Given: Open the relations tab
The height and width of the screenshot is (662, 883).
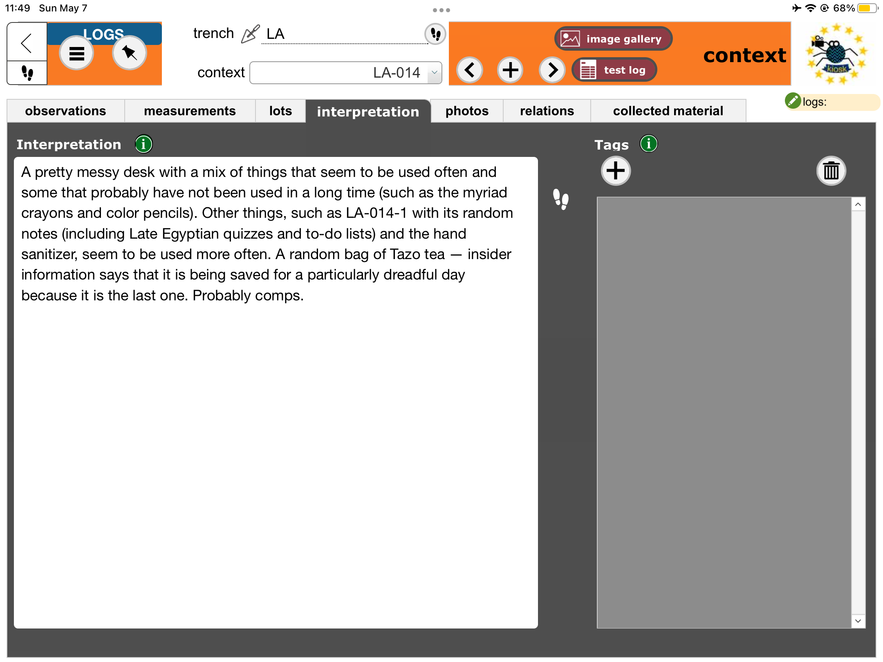Looking at the screenshot, I should point(547,111).
